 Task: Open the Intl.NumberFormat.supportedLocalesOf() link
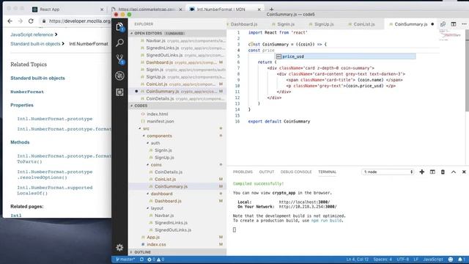click(x=55, y=191)
